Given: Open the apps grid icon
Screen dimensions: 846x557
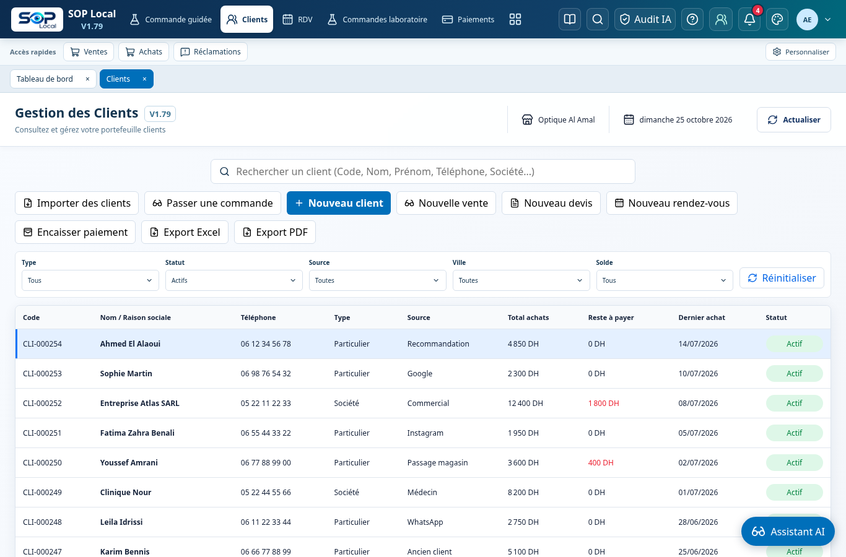Looking at the screenshot, I should (x=515, y=19).
